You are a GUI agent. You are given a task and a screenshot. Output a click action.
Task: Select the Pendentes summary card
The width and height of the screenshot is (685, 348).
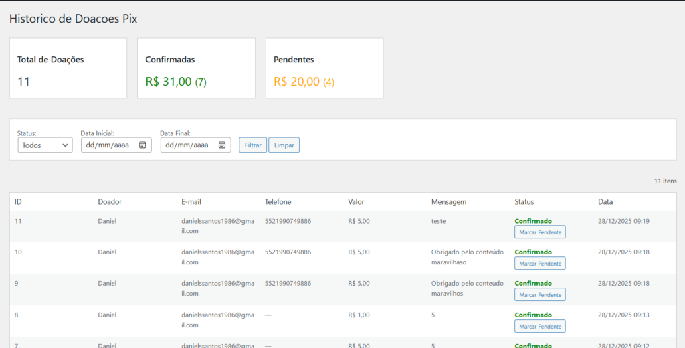tap(324, 68)
